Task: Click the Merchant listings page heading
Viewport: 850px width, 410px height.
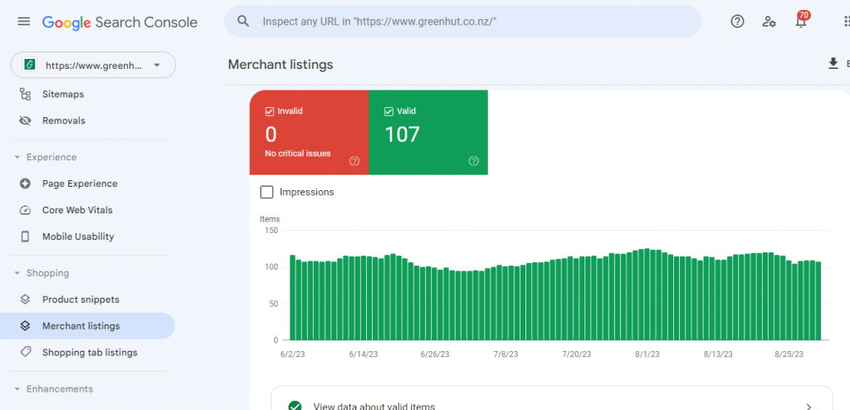Action: point(281,65)
